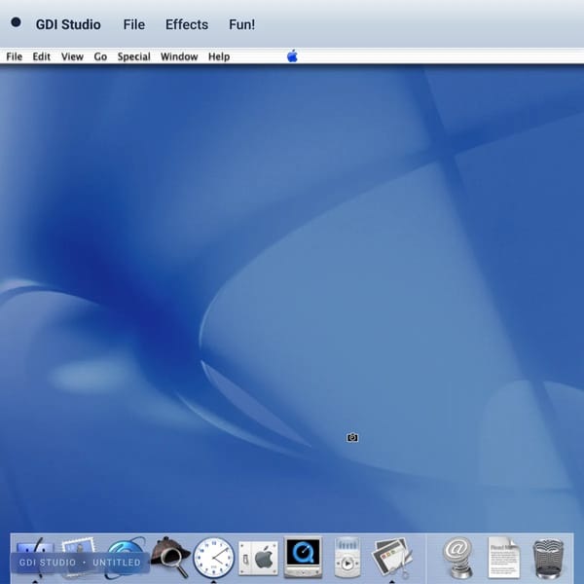
Task: Open the Sherlock search icon in the dock
Action: click(x=171, y=557)
